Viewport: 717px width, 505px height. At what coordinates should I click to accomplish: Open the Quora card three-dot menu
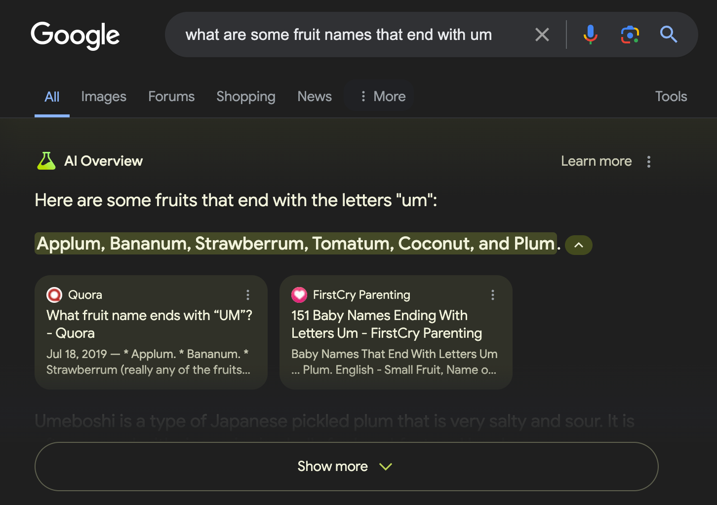click(248, 295)
